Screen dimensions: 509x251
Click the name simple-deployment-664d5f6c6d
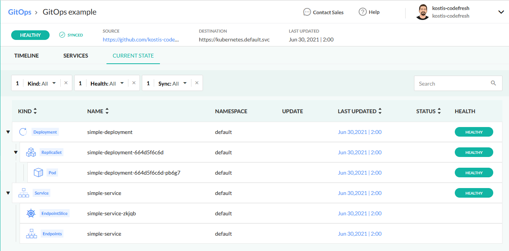[125, 152]
